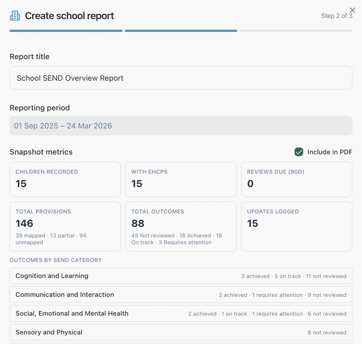Open the Total Provisions metric card
This screenshot has height=344, width=362.
click(65, 226)
